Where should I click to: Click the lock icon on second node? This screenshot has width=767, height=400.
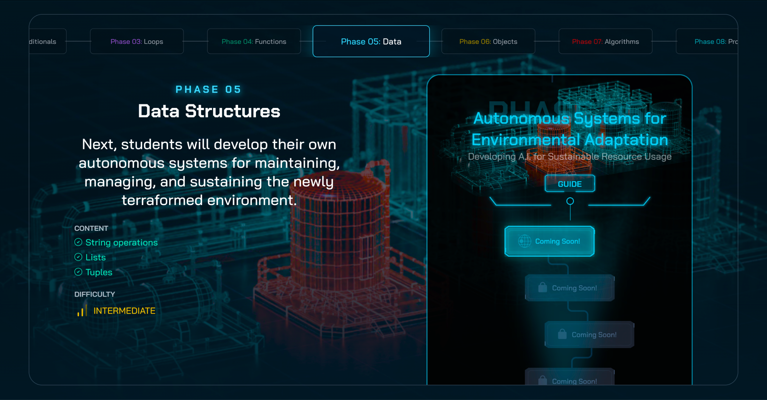(x=542, y=288)
